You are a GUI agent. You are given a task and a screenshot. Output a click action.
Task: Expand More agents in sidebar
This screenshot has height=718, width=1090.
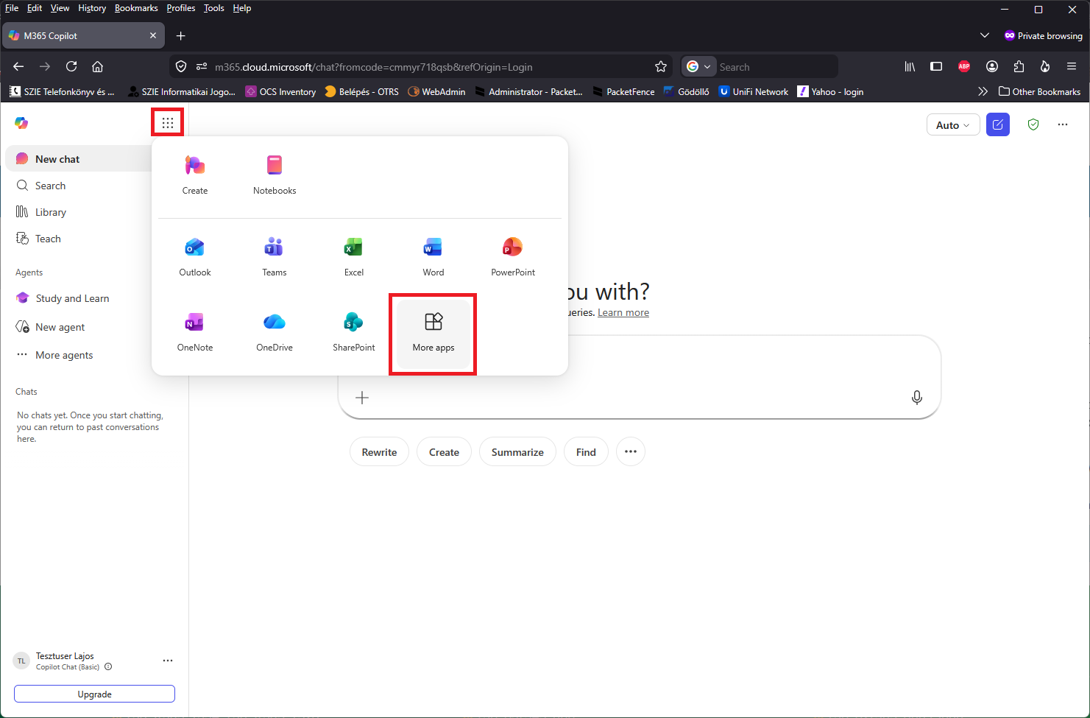pyautogui.click(x=64, y=355)
